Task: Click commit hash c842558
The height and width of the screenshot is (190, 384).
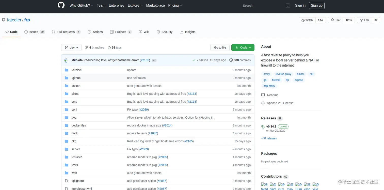Action: (x=202, y=60)
